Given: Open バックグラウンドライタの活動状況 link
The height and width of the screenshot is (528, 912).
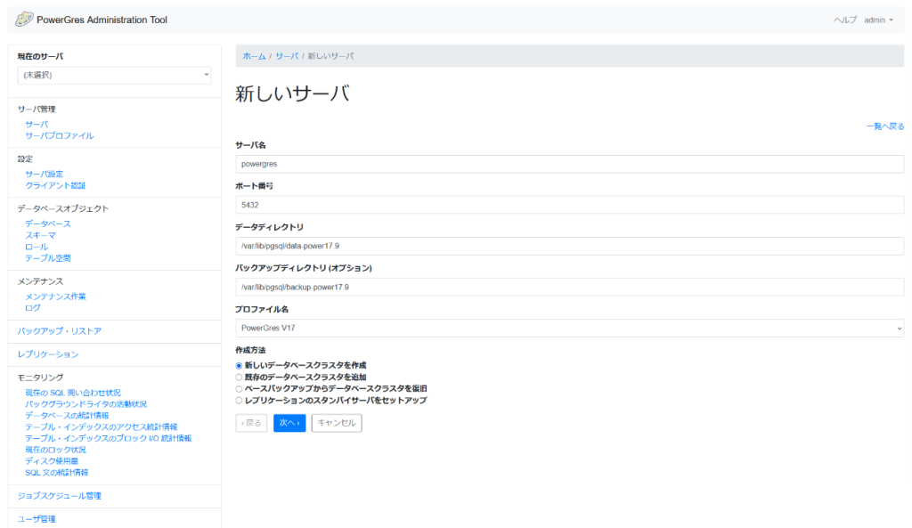Looking at the screenshot, I should click(86, 404).
